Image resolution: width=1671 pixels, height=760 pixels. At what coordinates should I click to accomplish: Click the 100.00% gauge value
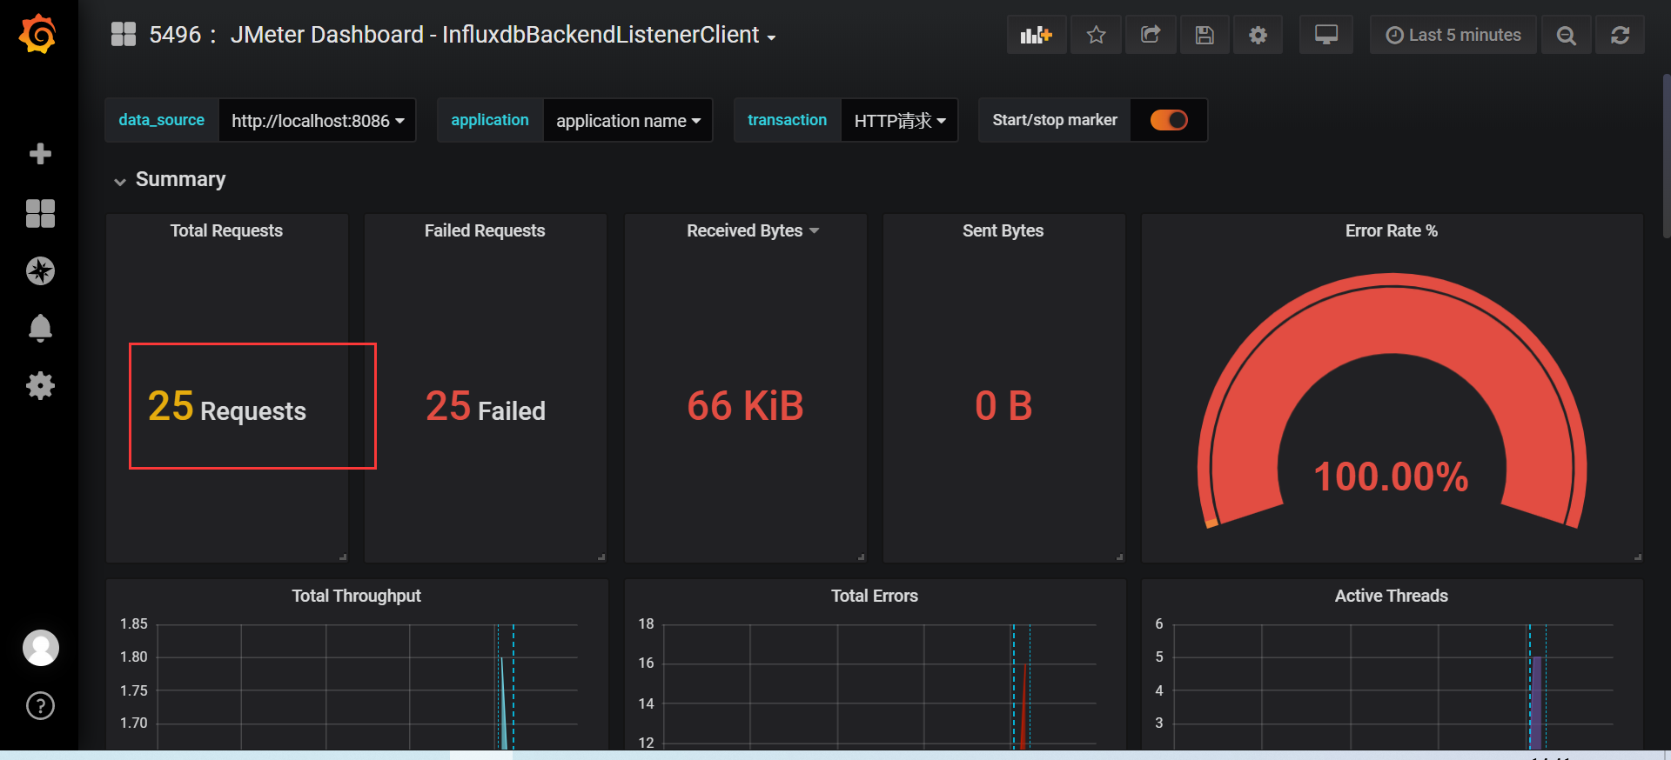pyautogui.click(x=1391, y=477)
